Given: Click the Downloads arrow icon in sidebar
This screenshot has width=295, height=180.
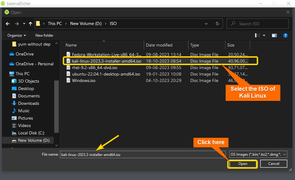Looking at the screenshot, I should (14, 103).
